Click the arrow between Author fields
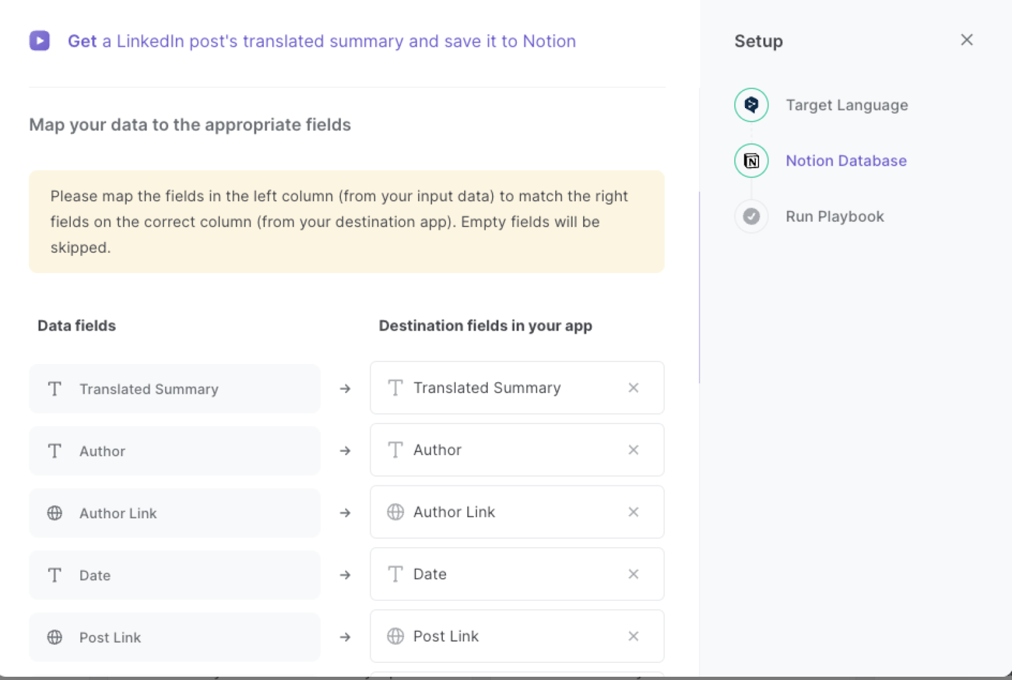 click(345, 451)
